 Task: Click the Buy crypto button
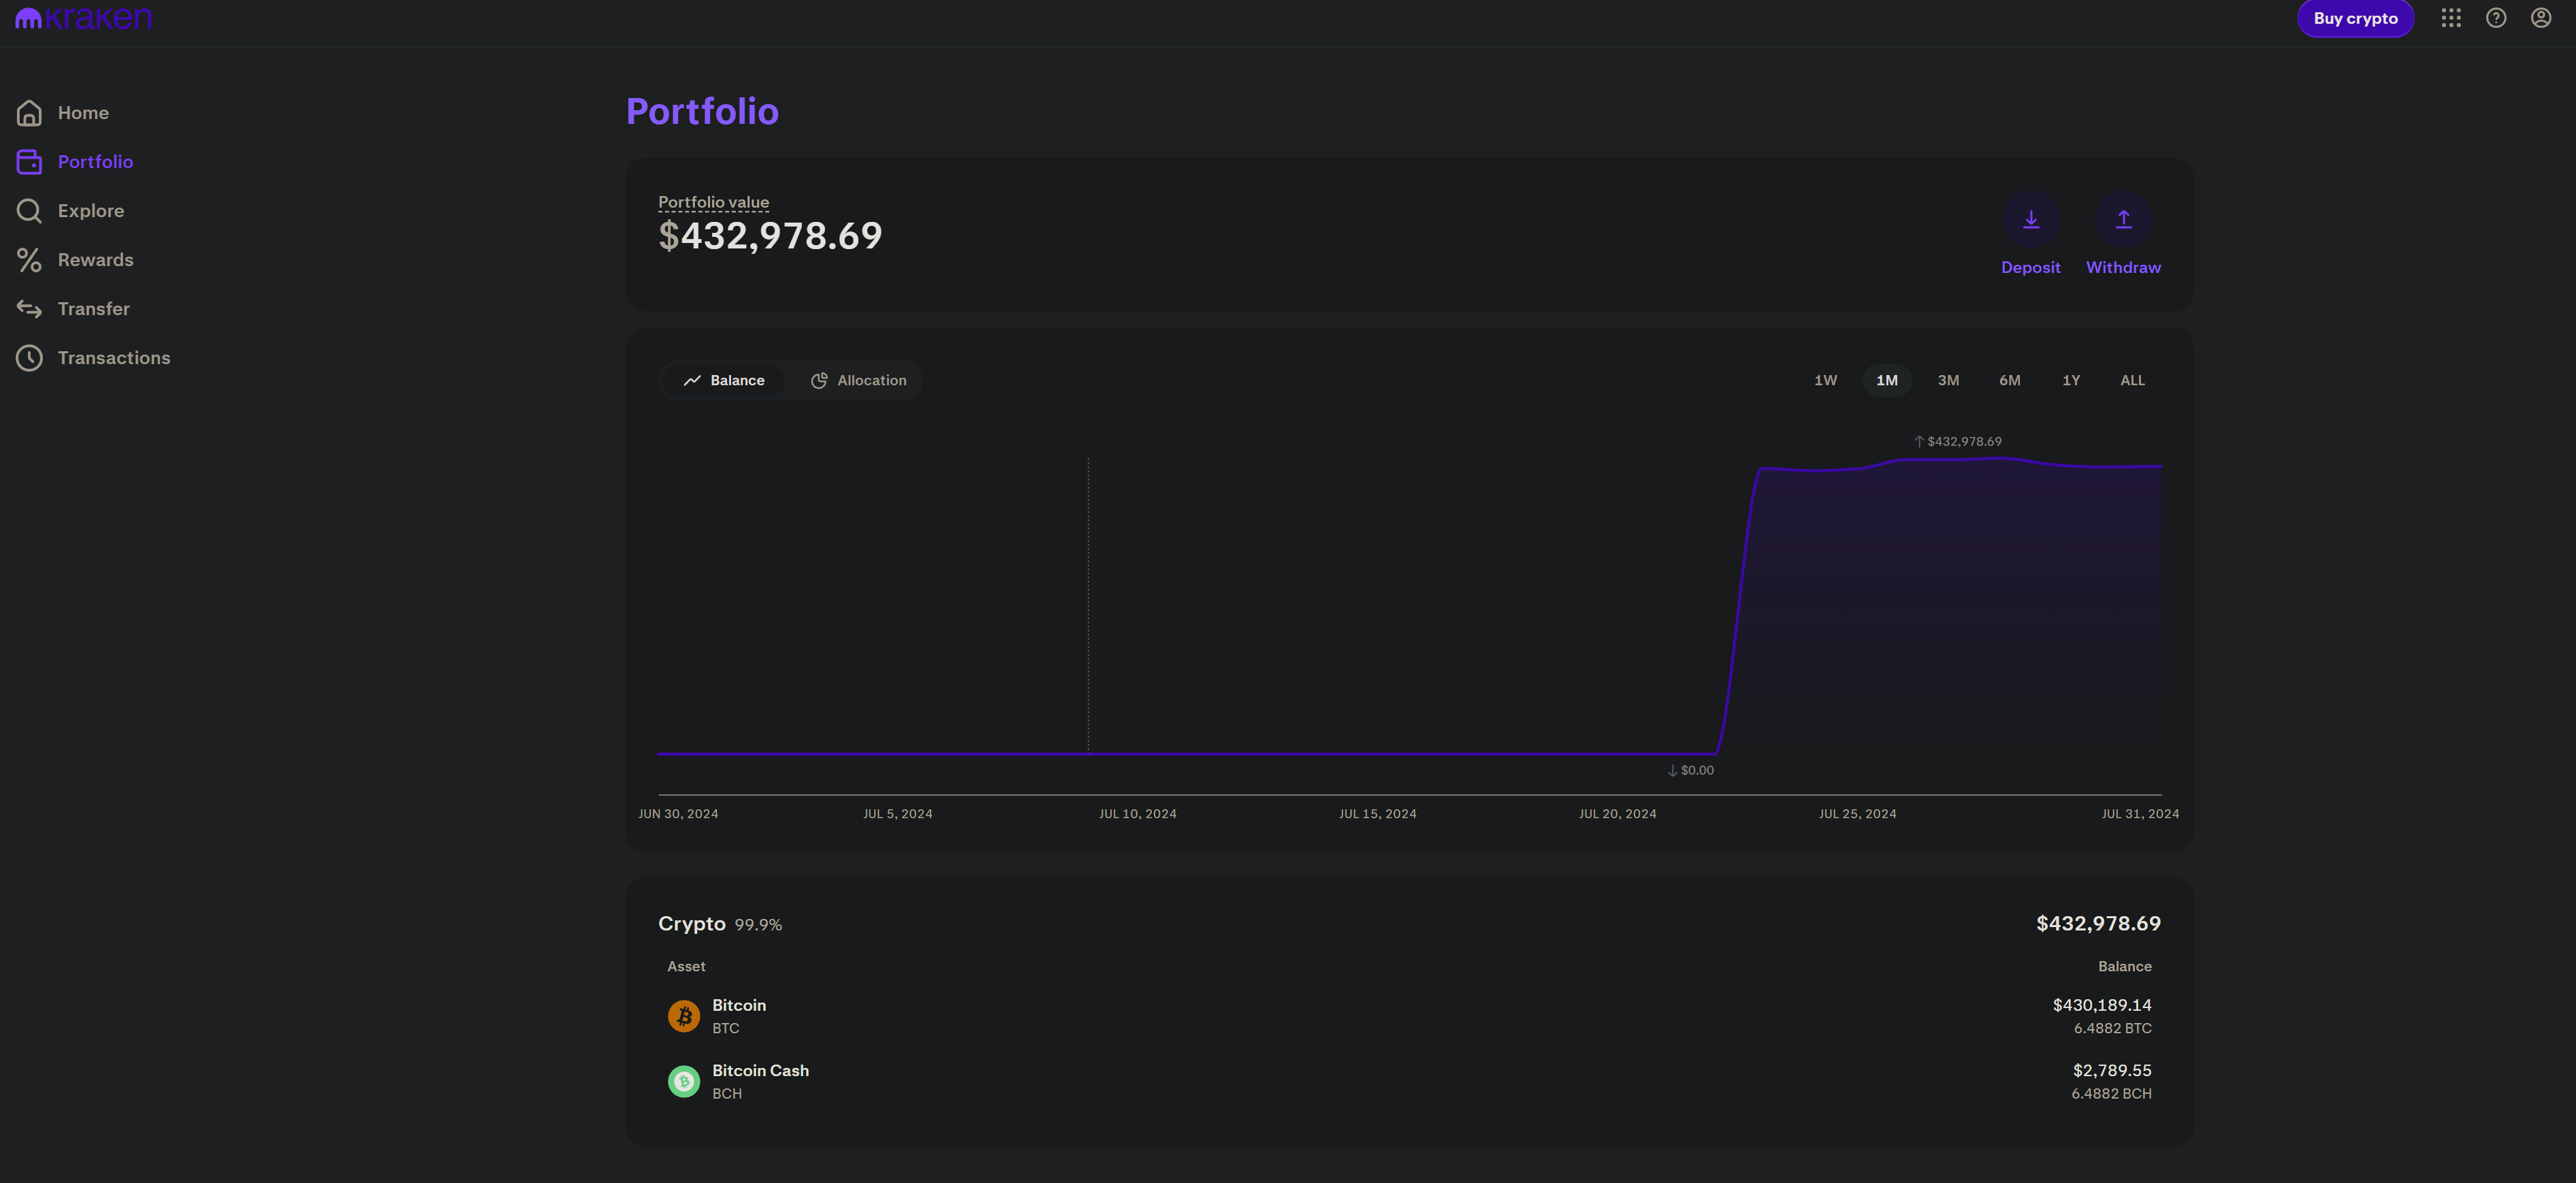[2354, 18]
